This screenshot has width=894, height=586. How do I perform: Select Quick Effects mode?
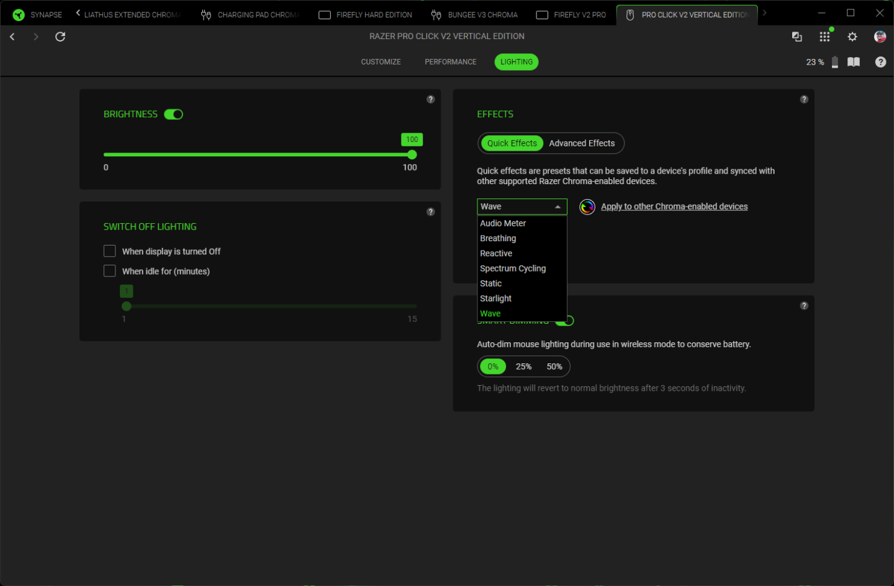point(512,143)
